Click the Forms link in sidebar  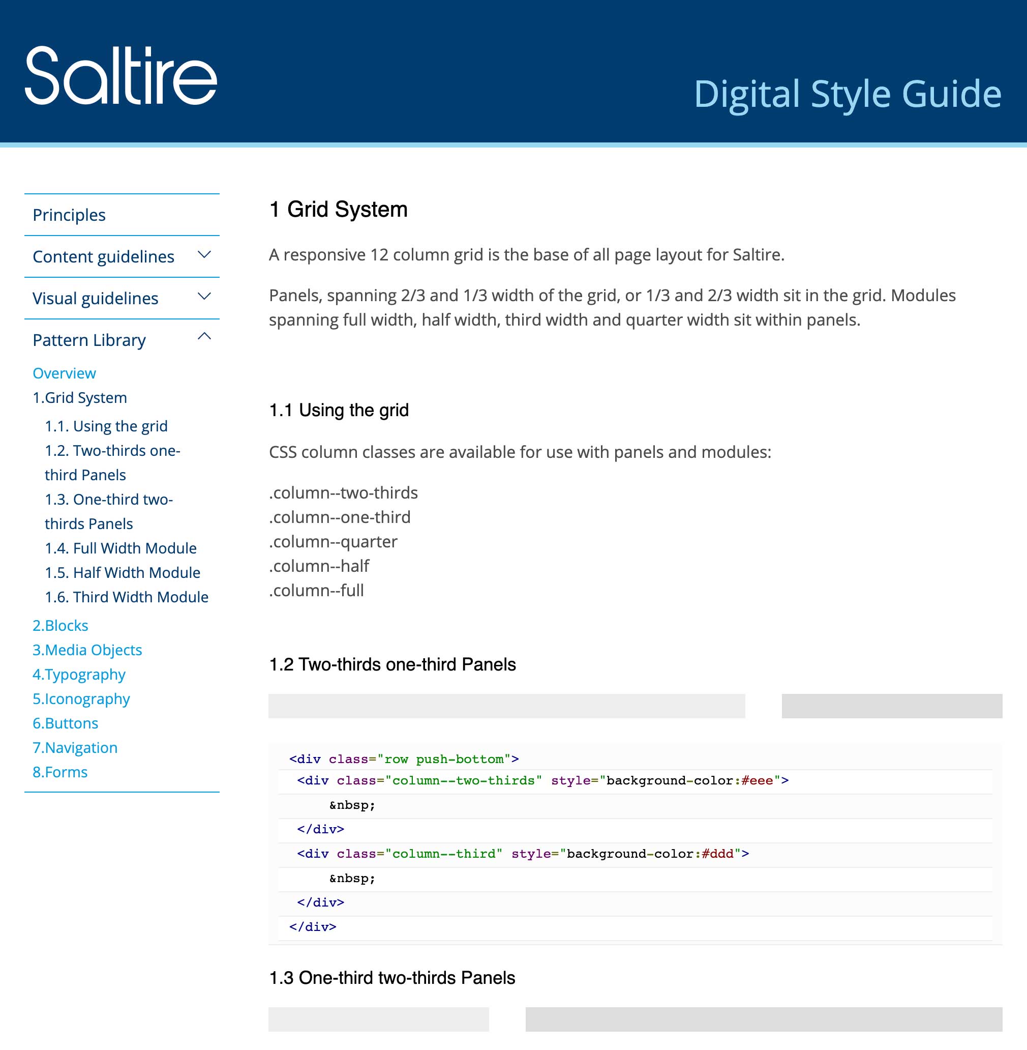click(x=60, y=772)
